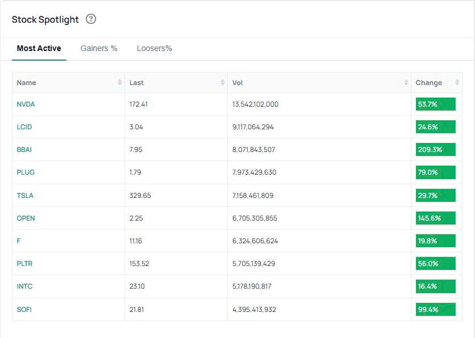Select the last price 11.16
This screenshot has width=475, height=338.
[x=136, y=241]
